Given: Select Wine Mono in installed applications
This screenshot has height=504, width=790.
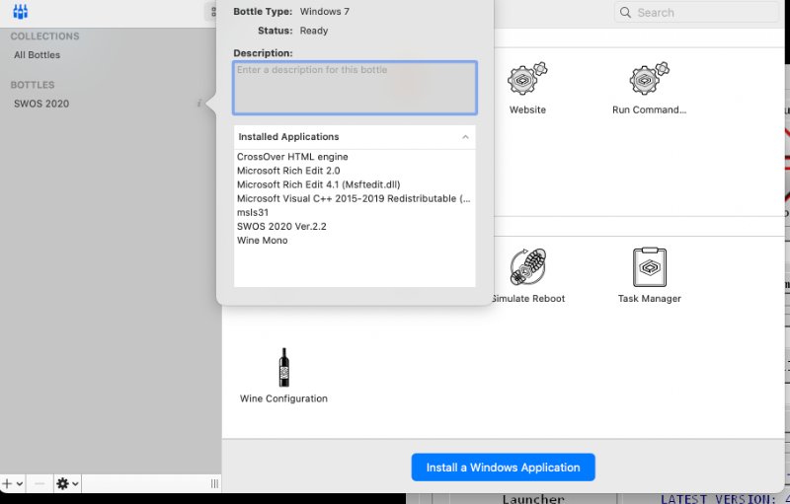Looking at the screenshot, I should pos(263,241).
